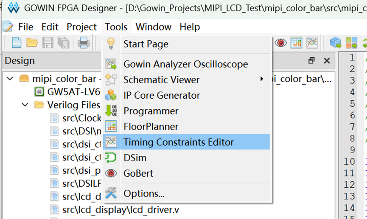The image size is (367, 219).
Task: Open FloorPlanner from the menu
Action: click(x=186, y=127)
